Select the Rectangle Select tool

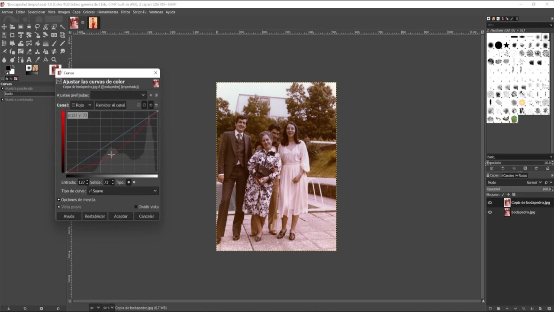coord(21,27)
